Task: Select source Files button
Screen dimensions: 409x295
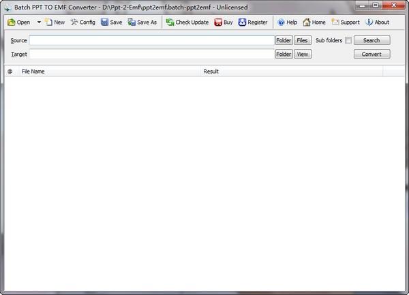Action: 303,40
